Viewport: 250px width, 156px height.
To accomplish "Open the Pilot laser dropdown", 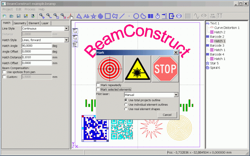I will 176,95.
